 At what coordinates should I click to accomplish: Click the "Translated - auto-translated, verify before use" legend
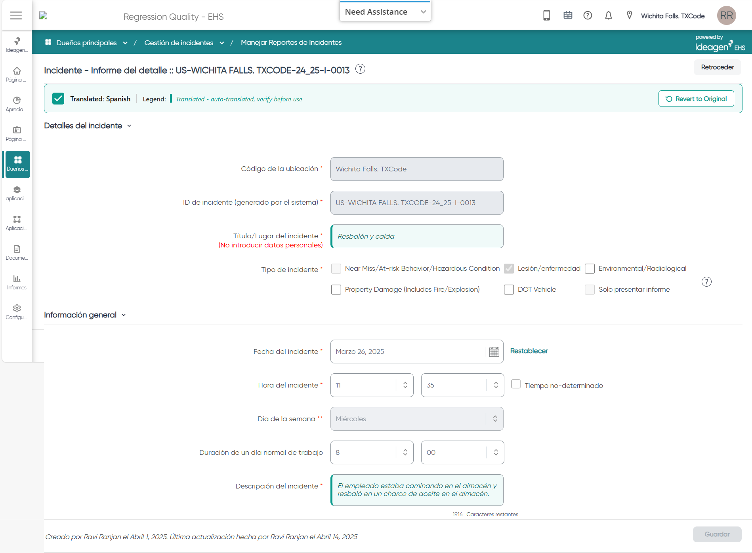[x=239, y=99]
